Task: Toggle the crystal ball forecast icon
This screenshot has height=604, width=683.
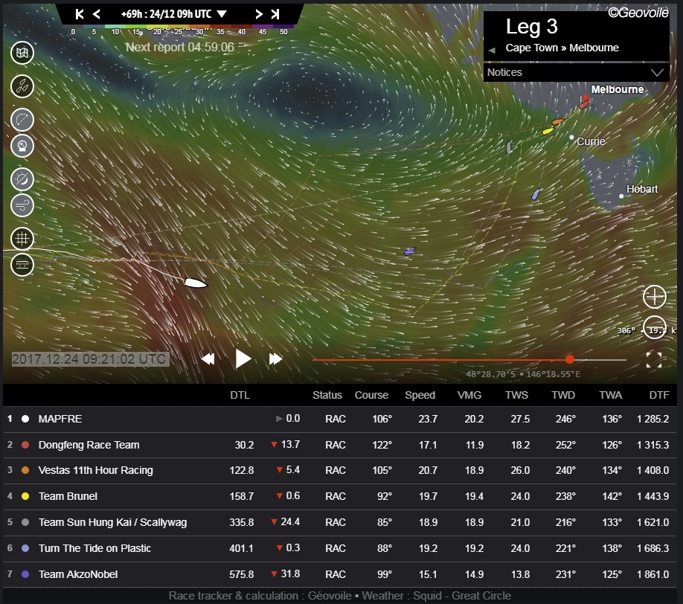Action: pyautogui.click(x=22, y=146)
